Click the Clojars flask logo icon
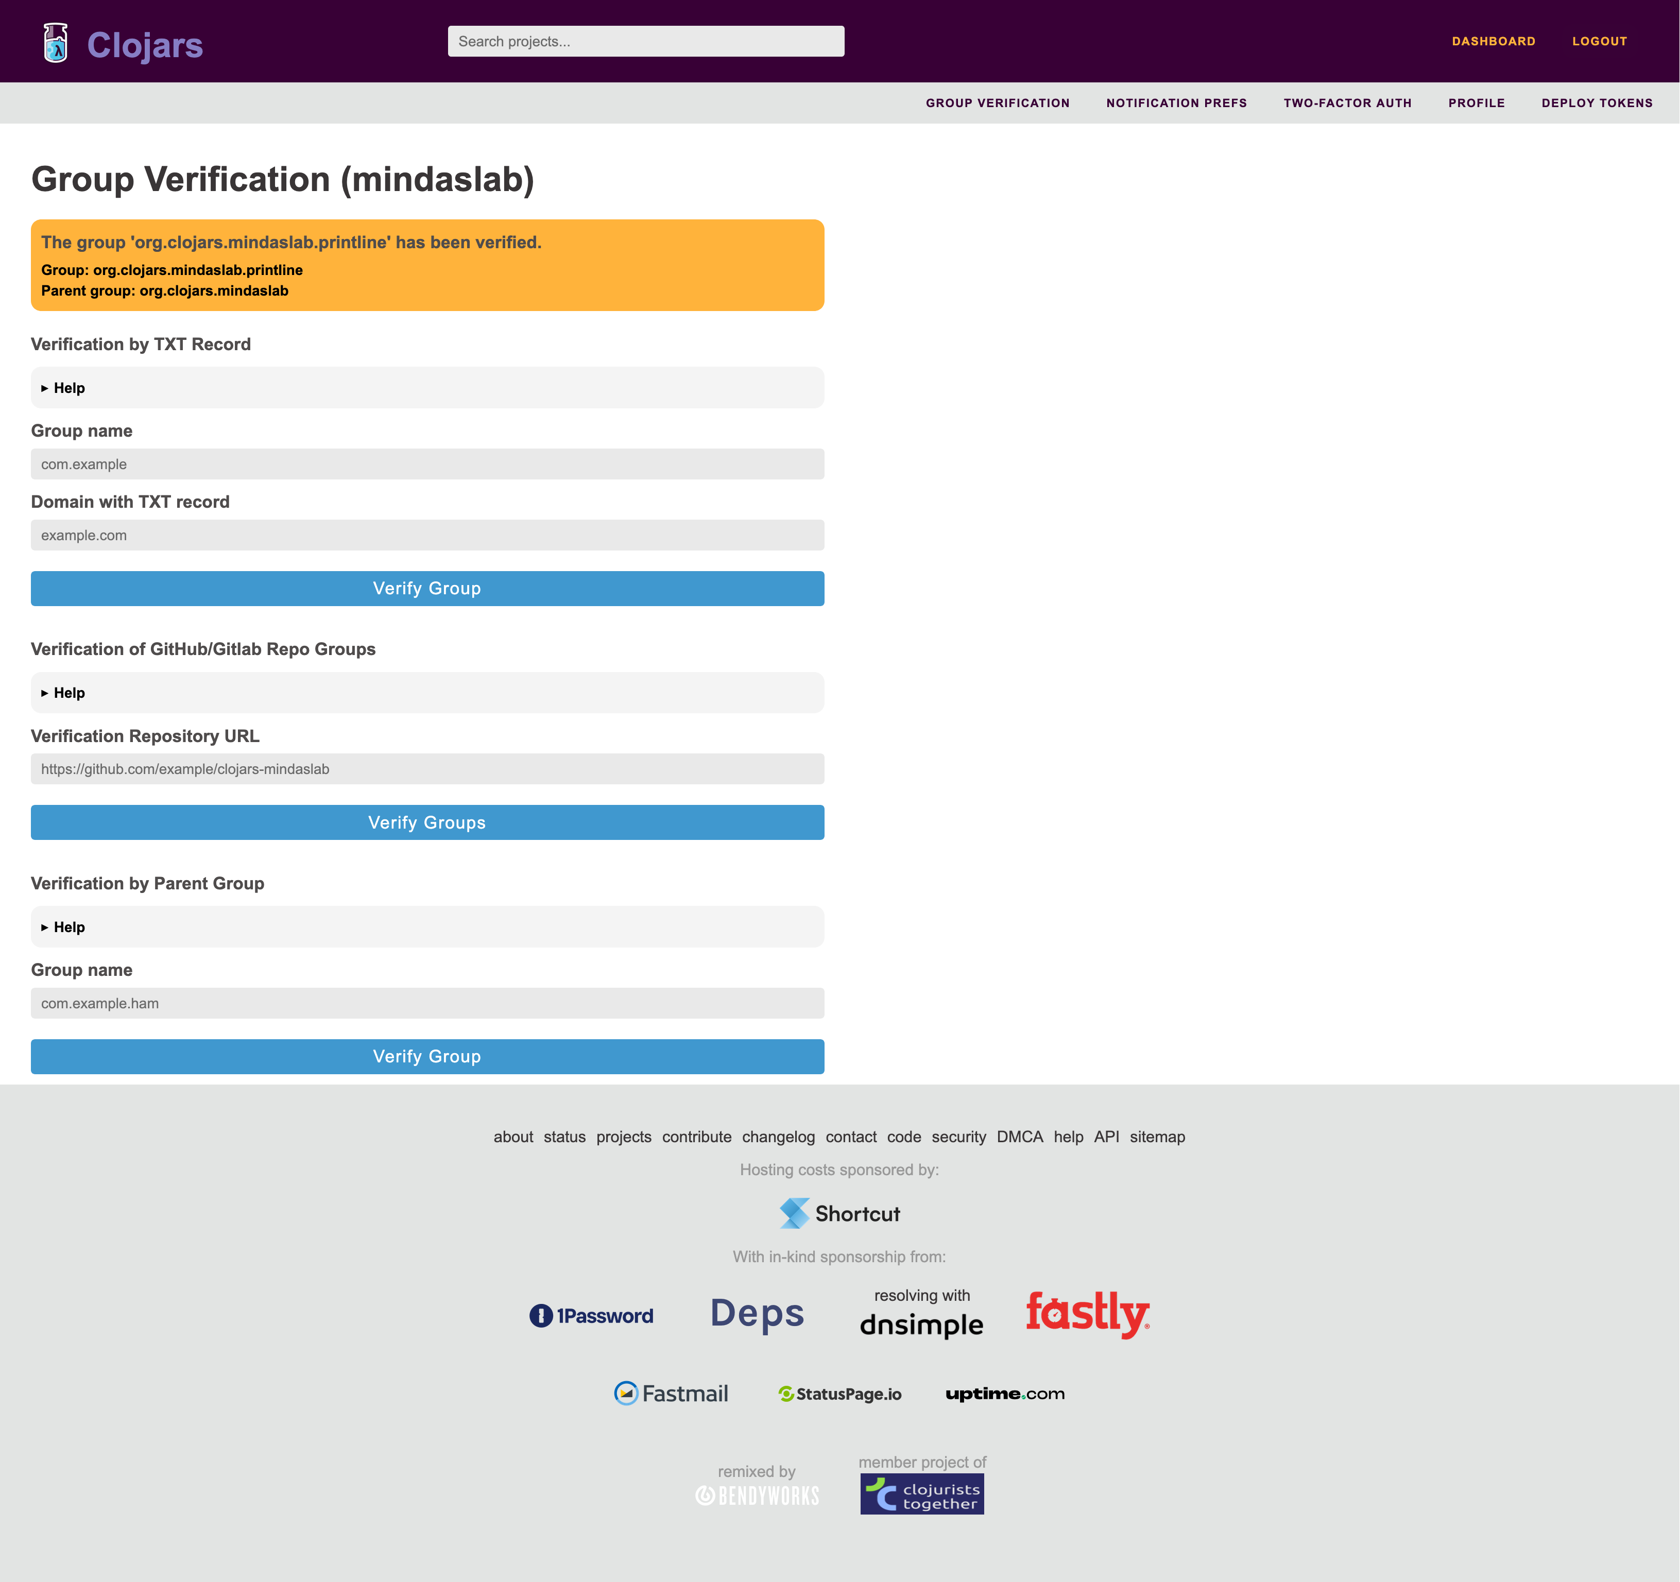 pos(56,43)
